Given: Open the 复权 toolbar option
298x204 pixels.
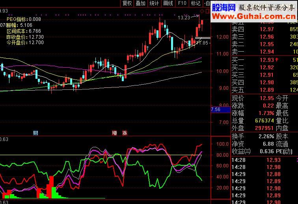Looking at the screenshot, I should [127, 3].
